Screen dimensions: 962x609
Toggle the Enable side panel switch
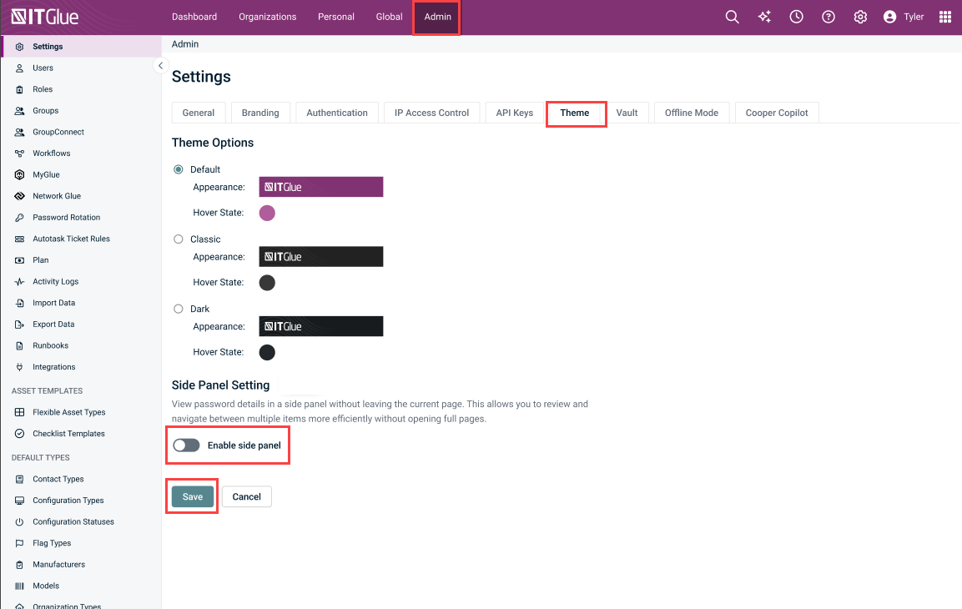click(186, 445)
